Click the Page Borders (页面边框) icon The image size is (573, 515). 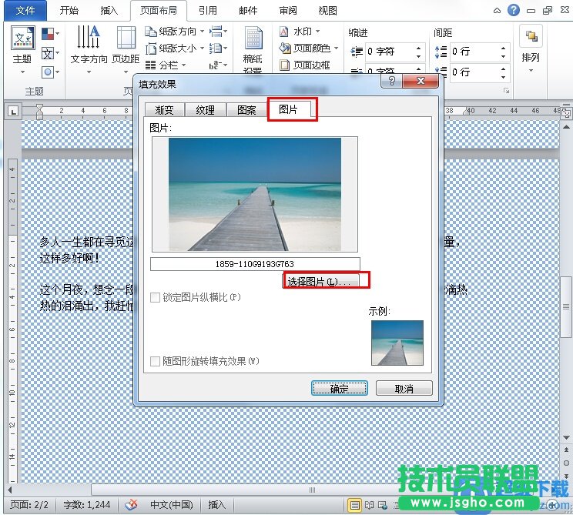coord(308,65)
